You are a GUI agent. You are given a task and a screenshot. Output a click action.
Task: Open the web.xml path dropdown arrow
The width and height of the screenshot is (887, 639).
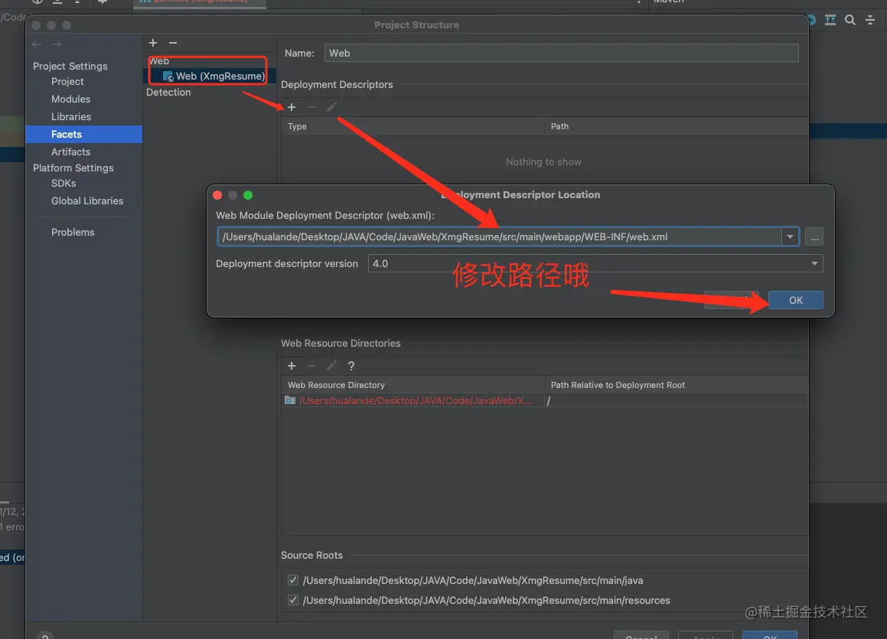click(x=791, y=237)
